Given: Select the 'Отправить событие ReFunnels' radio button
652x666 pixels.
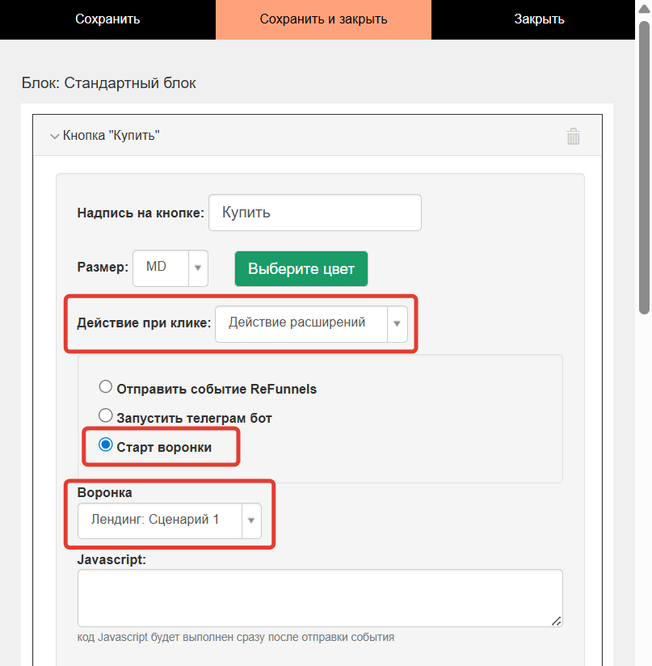Looking at the screenshot, I should [x=105, y=386].
